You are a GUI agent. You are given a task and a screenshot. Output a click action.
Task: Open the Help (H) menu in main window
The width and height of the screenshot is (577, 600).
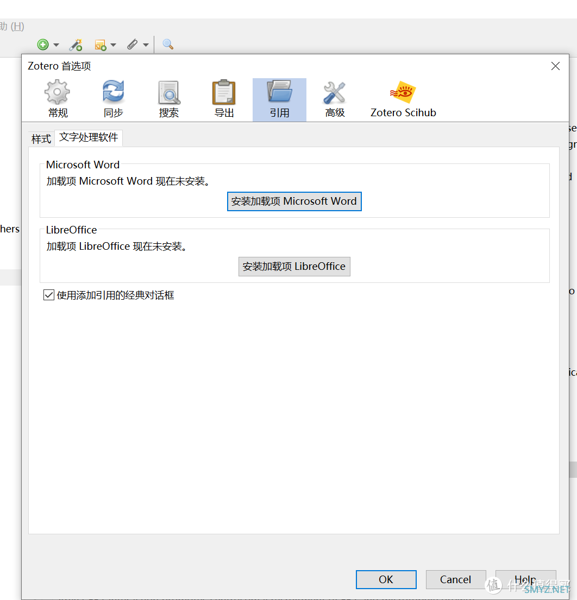[12, 27]
